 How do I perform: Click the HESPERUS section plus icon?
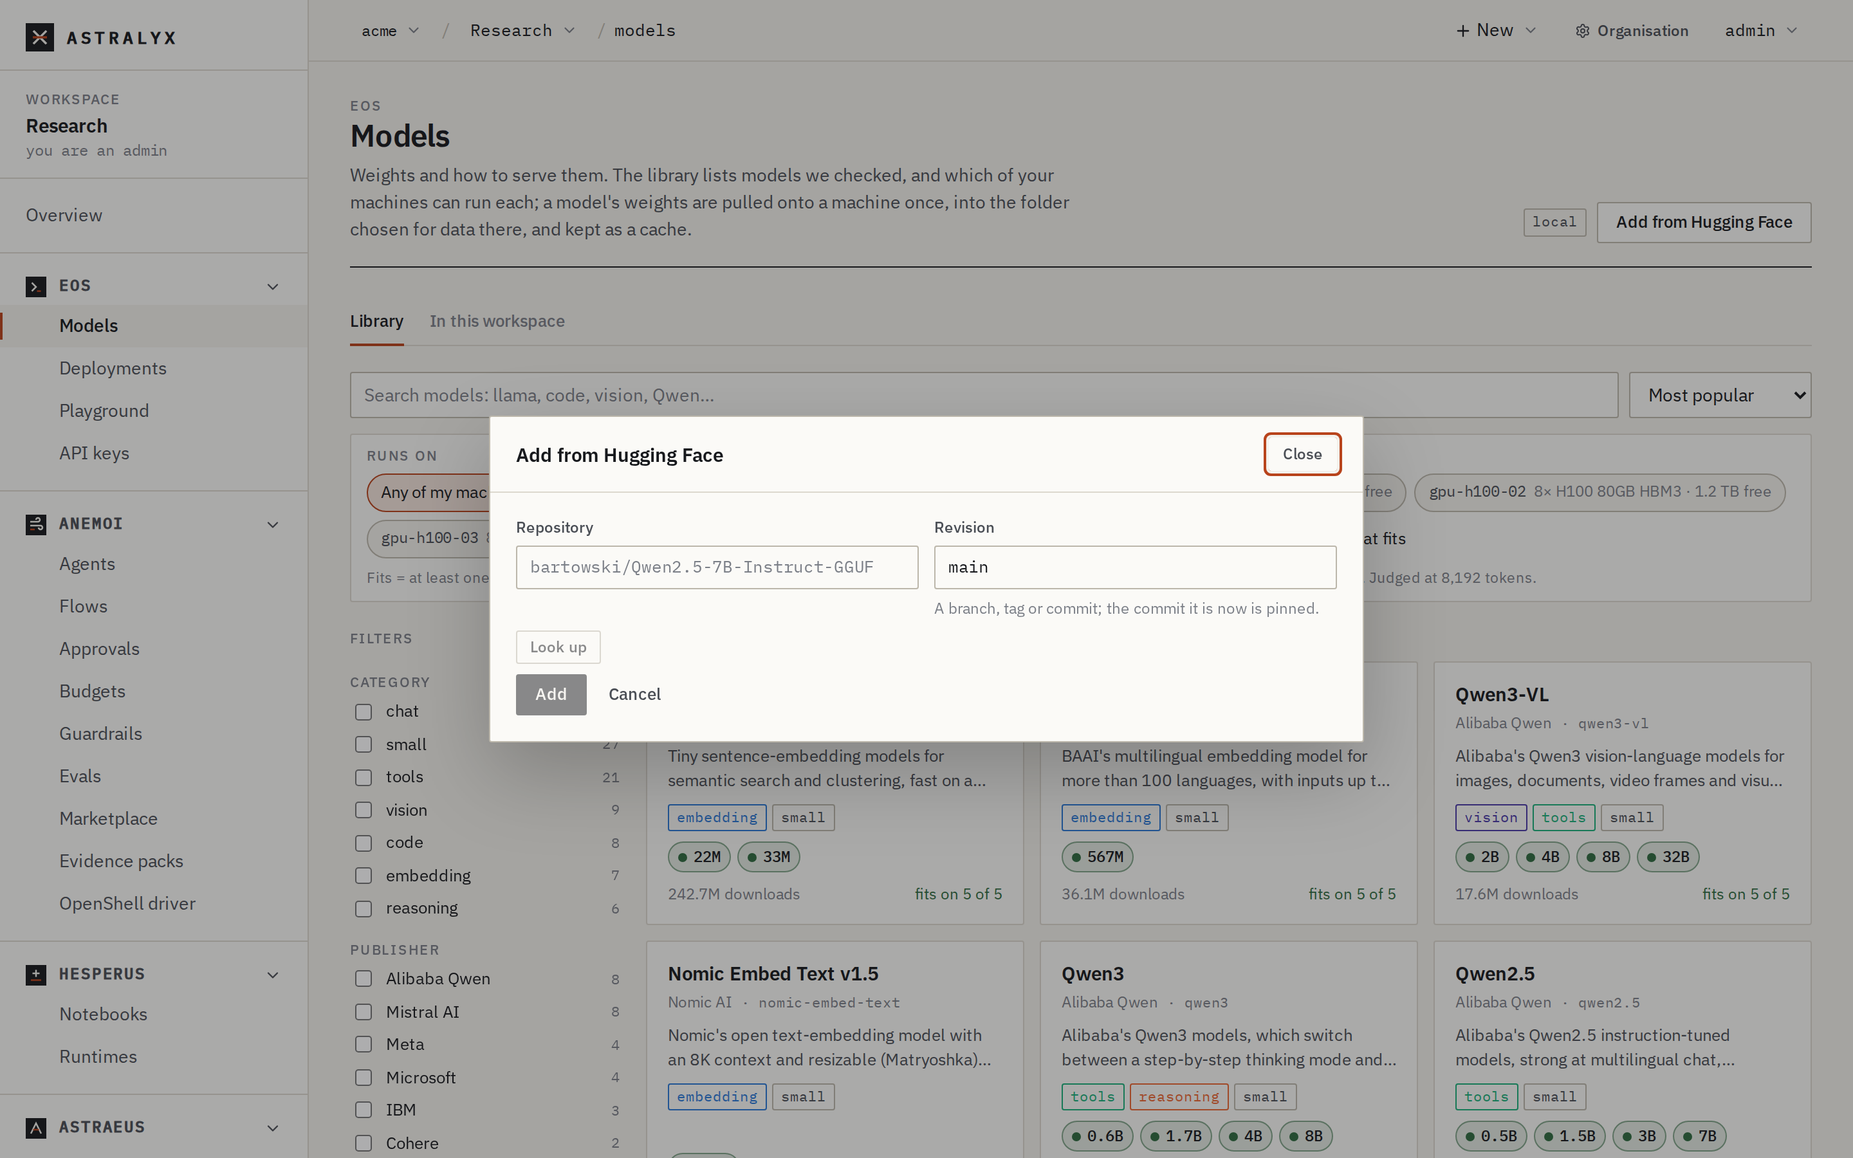(36, 975)
